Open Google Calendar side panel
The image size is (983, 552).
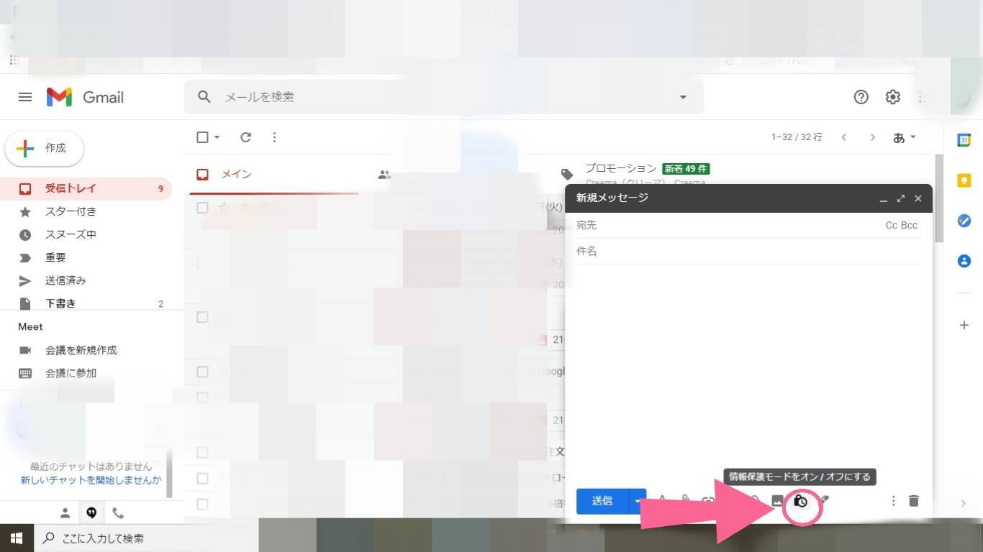964,141
